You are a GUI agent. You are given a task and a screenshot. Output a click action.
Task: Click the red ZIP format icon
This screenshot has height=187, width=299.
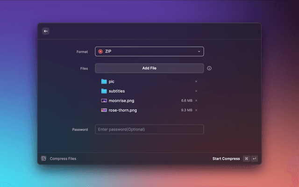pos(100,51)
